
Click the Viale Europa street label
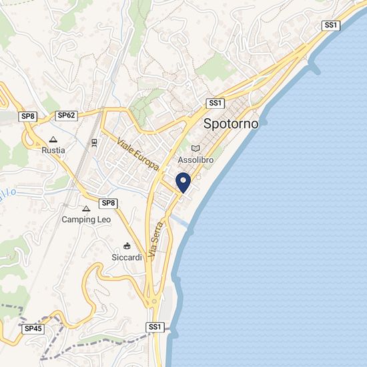pos(138,155)
